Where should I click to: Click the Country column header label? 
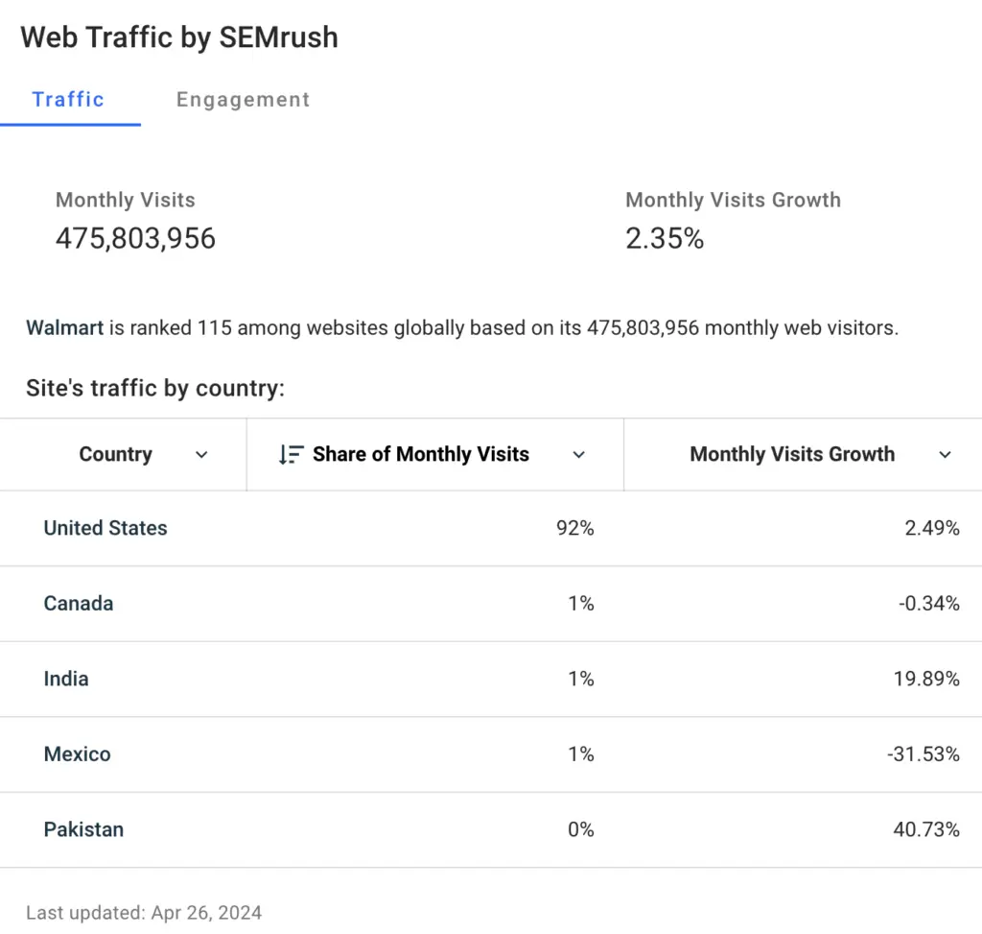click(115, 454)
